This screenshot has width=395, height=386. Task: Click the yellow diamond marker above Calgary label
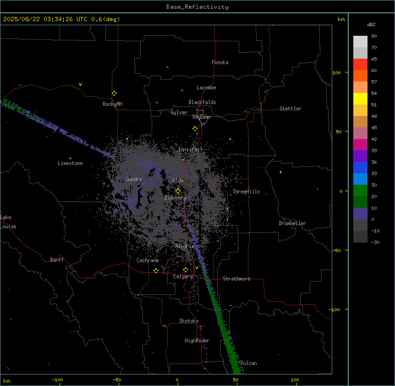point(186,270)
